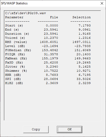
Task: Click the Start selection value 7.1793
Action: tap(85, 25)
